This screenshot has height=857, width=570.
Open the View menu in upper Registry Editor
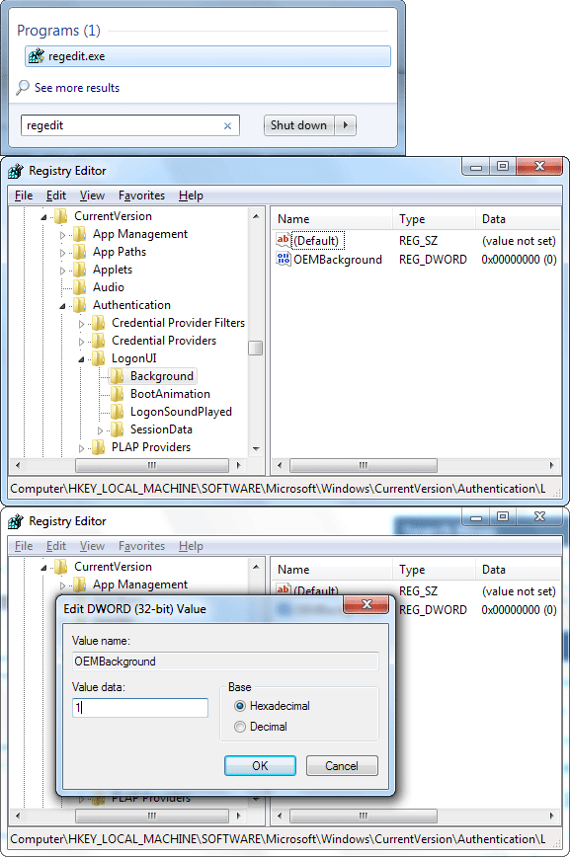click(x=92, y=195)
